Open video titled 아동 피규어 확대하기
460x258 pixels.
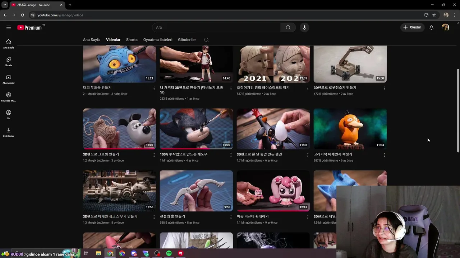[x=253, y=216]
